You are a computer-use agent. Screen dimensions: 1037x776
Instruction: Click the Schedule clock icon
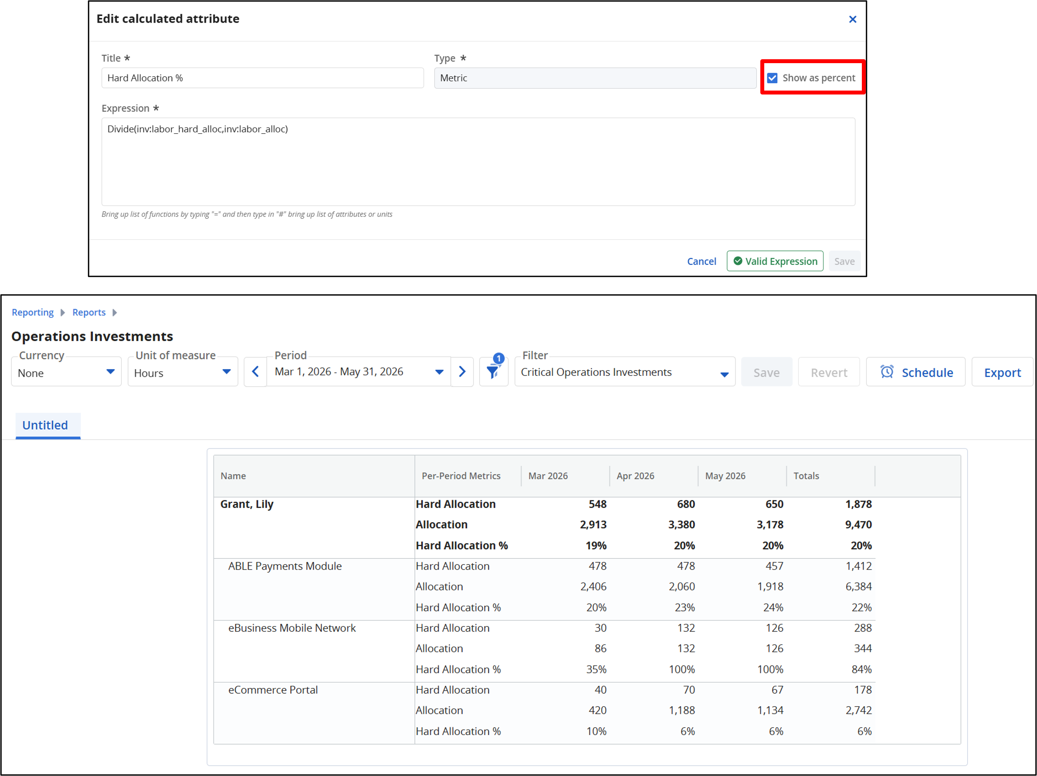[887, 371]
